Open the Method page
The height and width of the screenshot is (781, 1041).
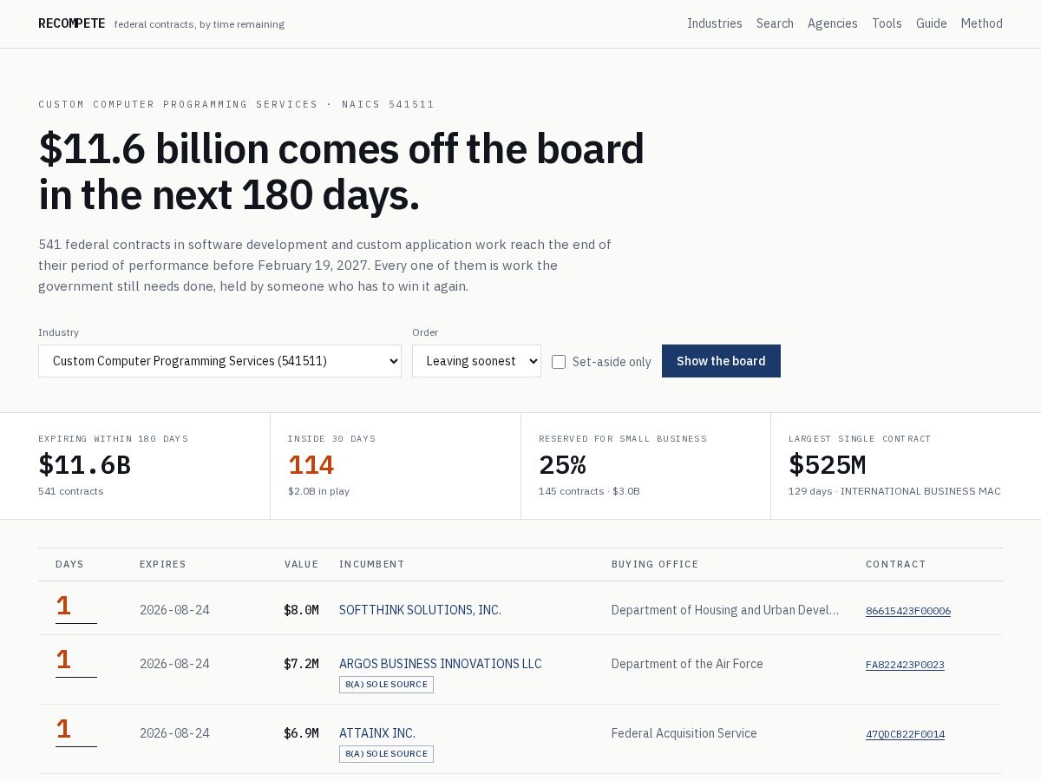(x=981, y=23)
